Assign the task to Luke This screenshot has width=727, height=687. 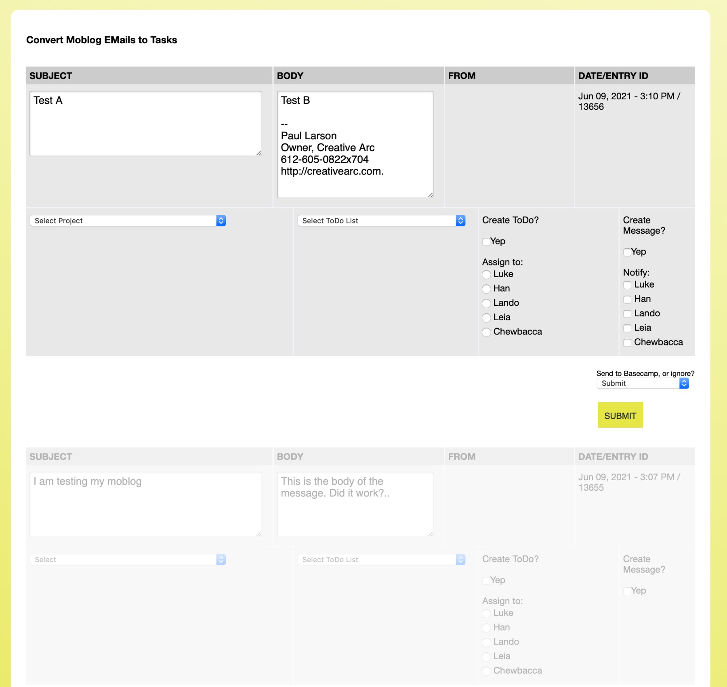coord(487,275)
